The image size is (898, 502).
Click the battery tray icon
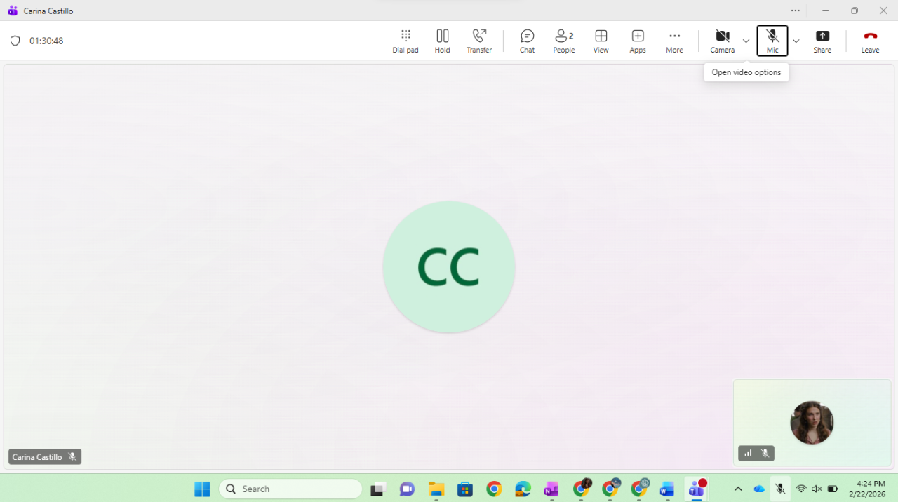point(833,489)
